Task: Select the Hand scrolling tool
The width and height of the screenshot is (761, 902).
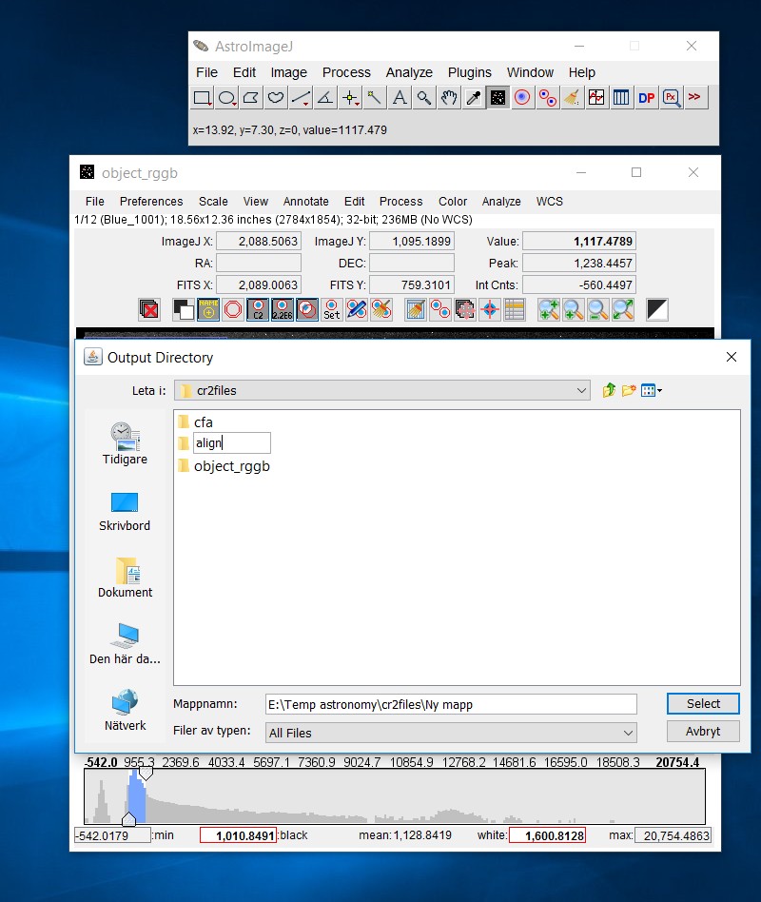Action: click(449, 98)
